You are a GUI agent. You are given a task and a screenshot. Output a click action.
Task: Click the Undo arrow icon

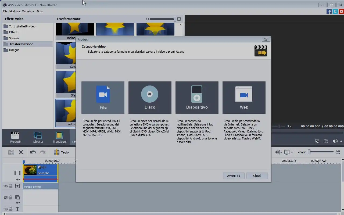point(33,152)
